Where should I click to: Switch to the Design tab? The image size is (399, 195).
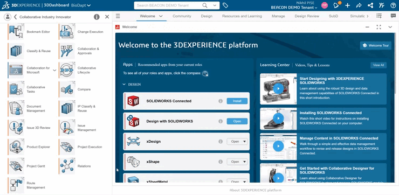click(x=207, y=16)
